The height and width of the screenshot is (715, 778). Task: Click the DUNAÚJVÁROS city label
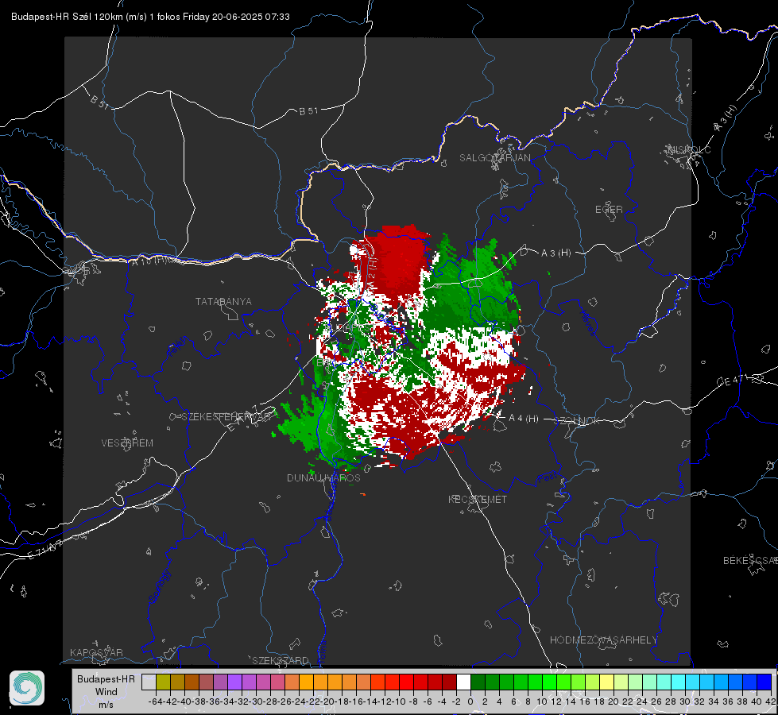(323, 477)
